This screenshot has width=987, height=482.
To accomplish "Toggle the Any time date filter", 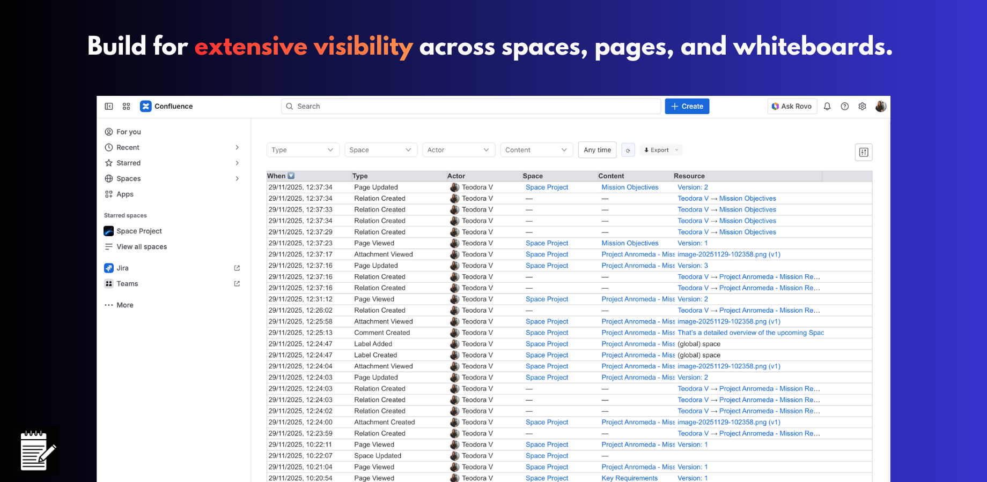I will click(597, 150).
